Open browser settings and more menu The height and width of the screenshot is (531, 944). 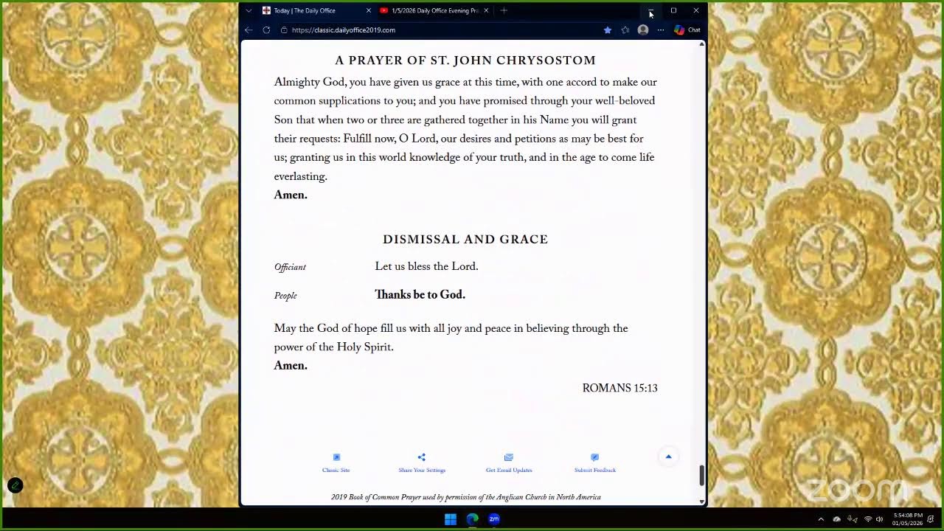661,30
